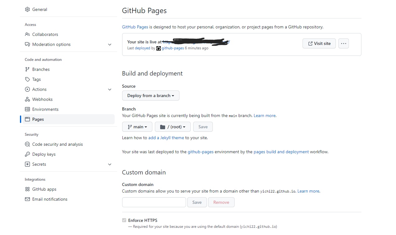Click the Tags tag icon
Viewport: 396px width, 235px height.
[27, 79]
